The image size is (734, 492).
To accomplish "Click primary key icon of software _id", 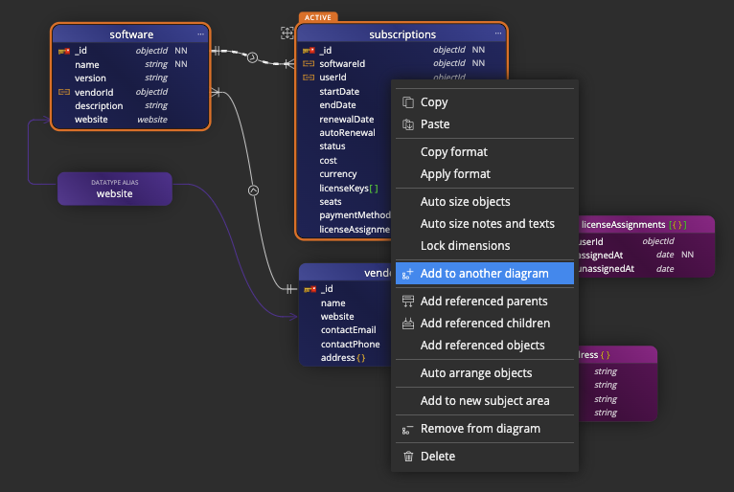I will click(x=64, y=51).
